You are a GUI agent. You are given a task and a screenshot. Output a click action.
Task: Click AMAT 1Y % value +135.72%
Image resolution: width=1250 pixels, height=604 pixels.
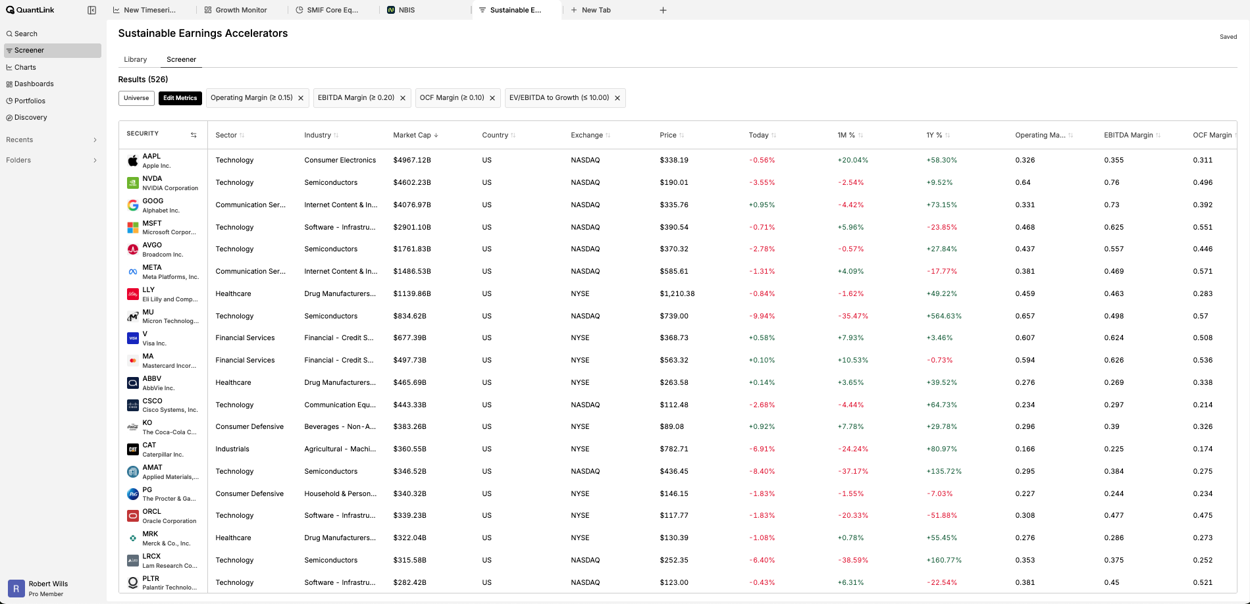pos(944,472)
